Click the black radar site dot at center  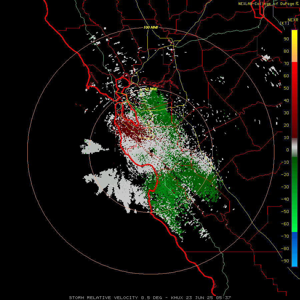[152, 151]
